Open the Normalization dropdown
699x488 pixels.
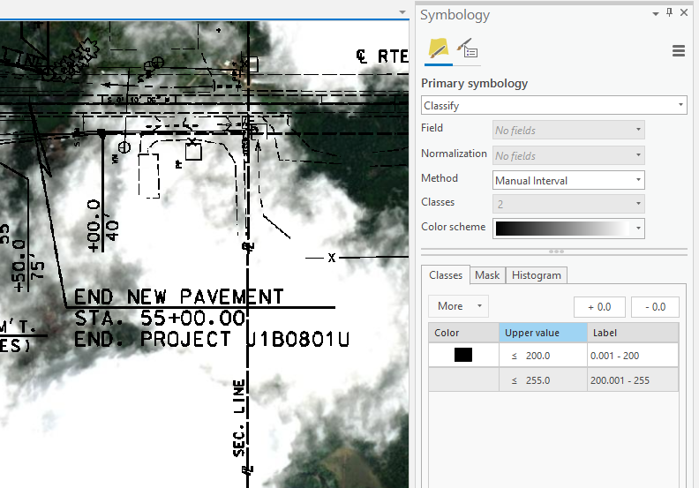(x=568, y=155)
